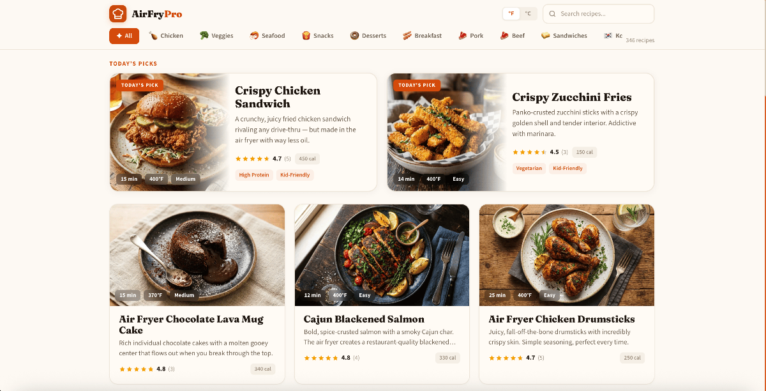Open the Pork category tab
The width and height of the screenshot is (766, 391).
471,36
